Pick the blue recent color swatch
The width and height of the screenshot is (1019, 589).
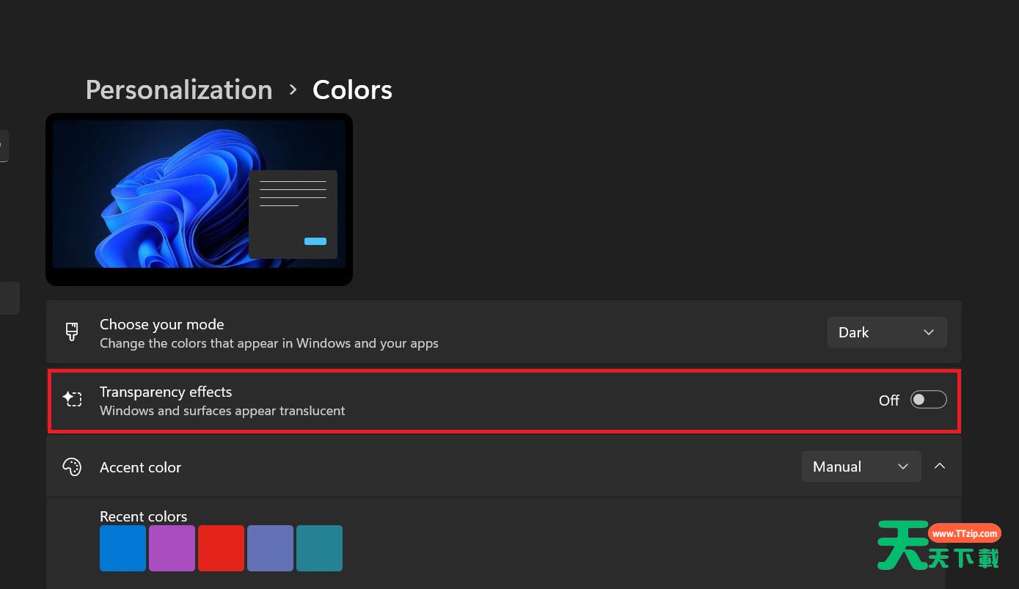pos(123,548)
